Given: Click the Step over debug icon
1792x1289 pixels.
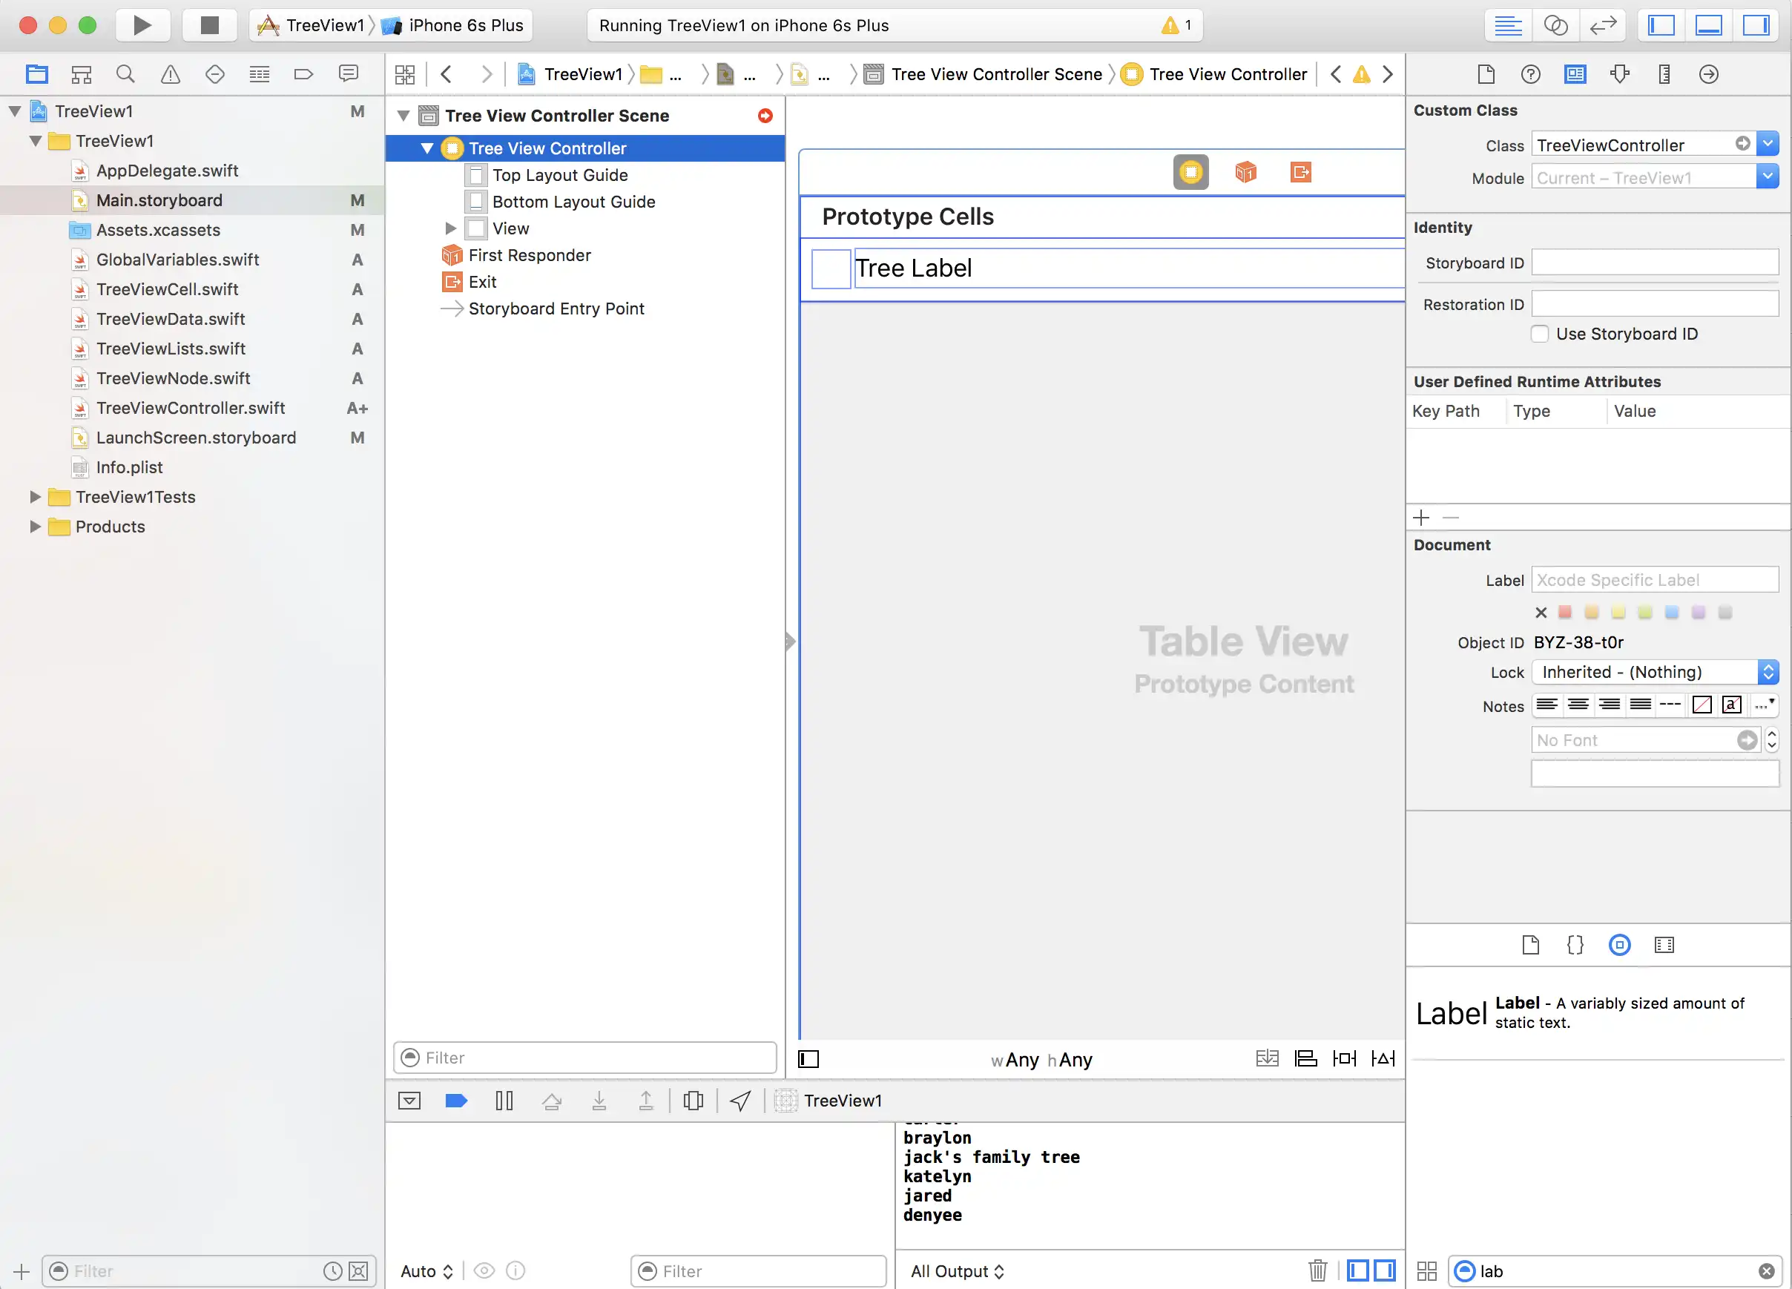Looking at the screenshot, I should point(552,1100).
